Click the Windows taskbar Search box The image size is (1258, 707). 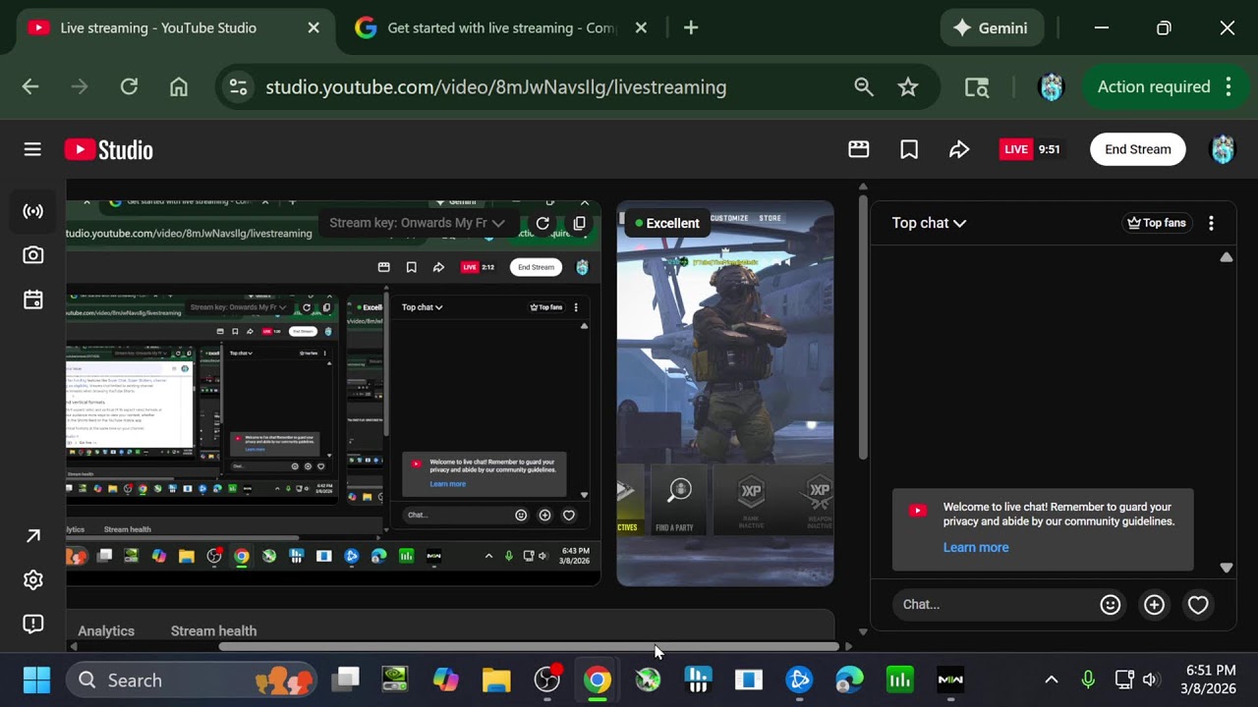pyautogui.click(x=193, y=680)
